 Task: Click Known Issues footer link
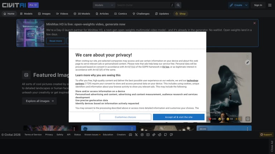point(92,135)
